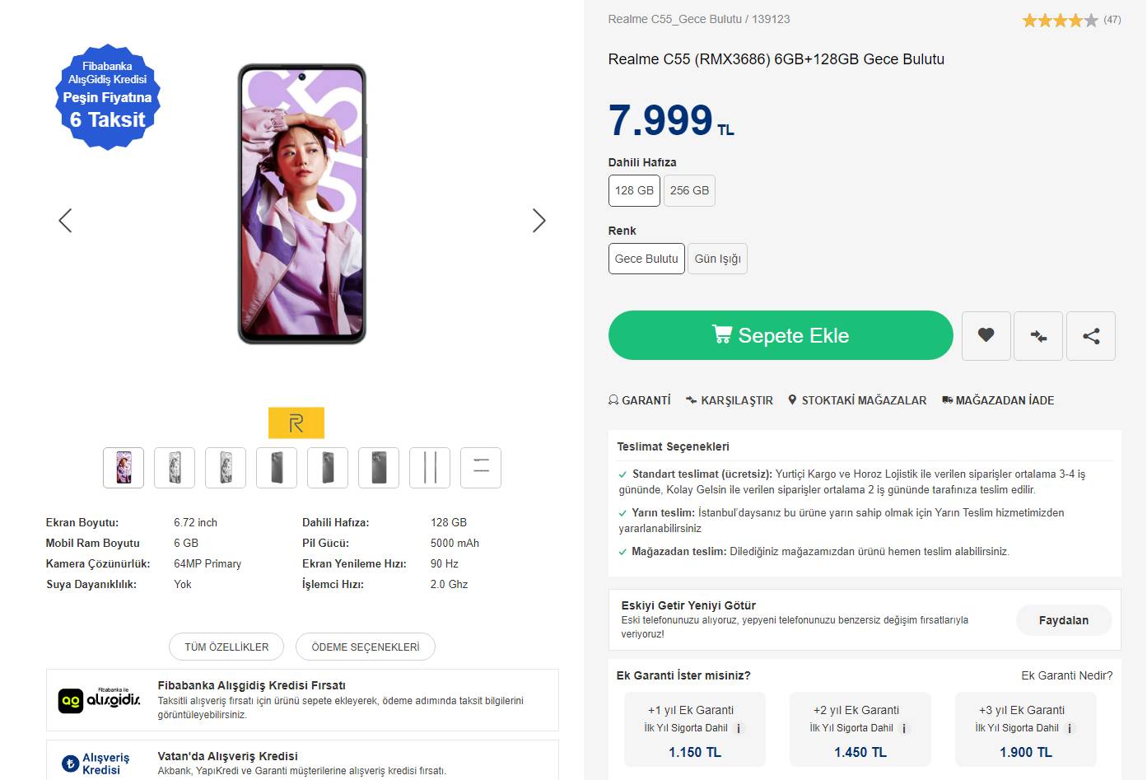Click the compare arrows icon button
Image resolution: width=1147 pixels, height=780 pixels.
[1038, 335]
